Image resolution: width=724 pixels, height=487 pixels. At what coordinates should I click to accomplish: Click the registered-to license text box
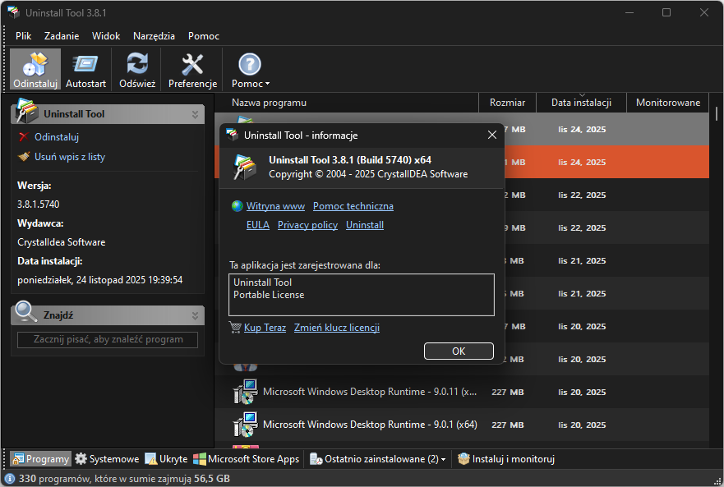click(x=362, y=295)
